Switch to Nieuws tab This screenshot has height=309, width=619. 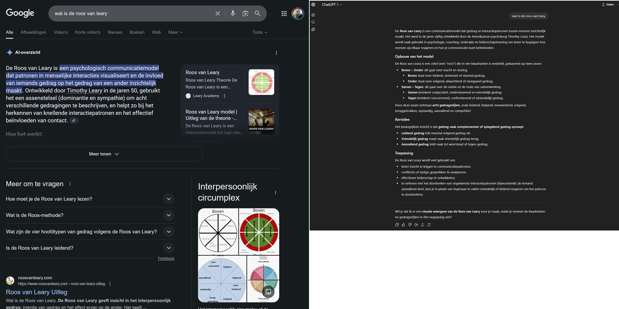click(115, 32)
